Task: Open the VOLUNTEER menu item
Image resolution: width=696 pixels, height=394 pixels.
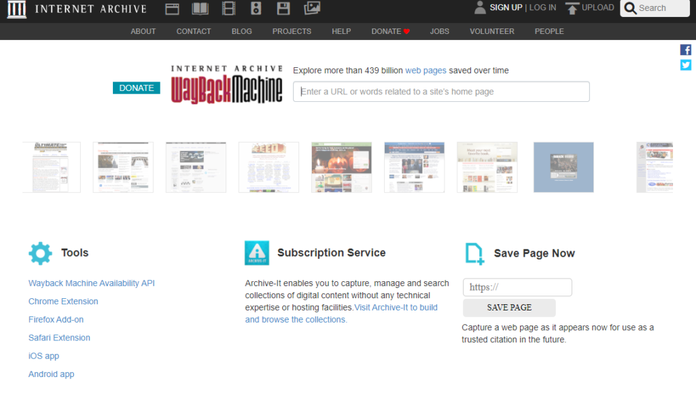Action: coord(492,31)
